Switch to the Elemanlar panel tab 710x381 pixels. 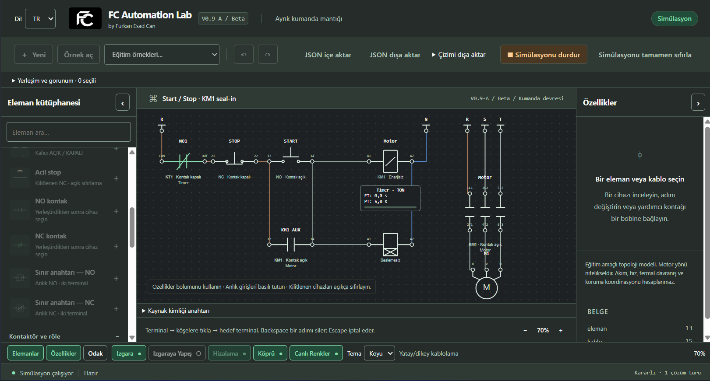tap(26, 353)
